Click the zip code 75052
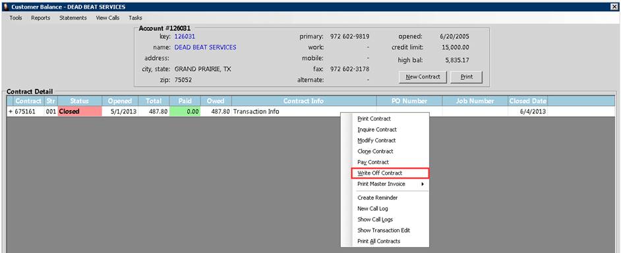Screen dimensions: 621x253 pos(183,80)
